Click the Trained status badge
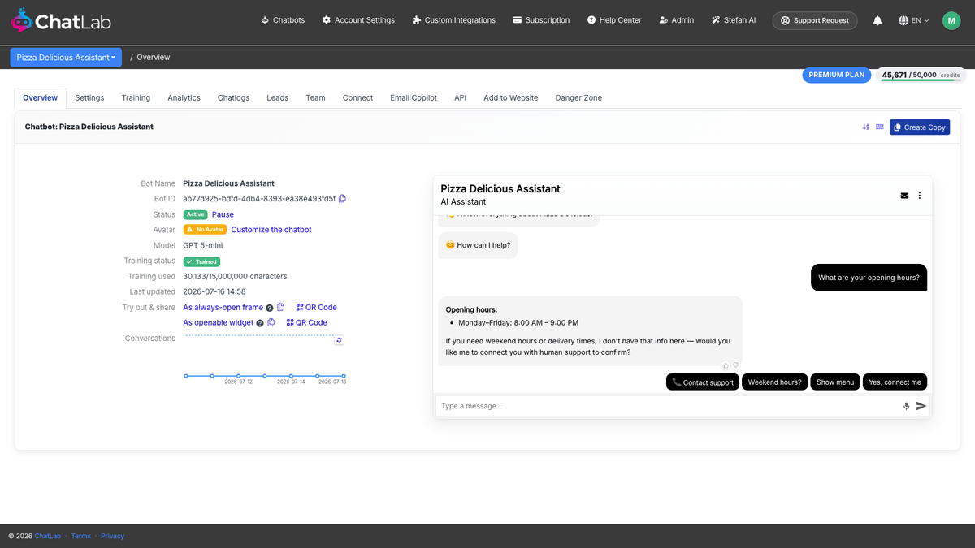This screenshot has height=548, width=975. (x=201, y=261)
